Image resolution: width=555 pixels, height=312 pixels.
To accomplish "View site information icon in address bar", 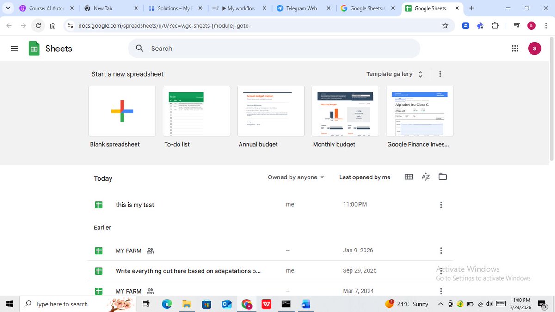I will pos(70,26).
